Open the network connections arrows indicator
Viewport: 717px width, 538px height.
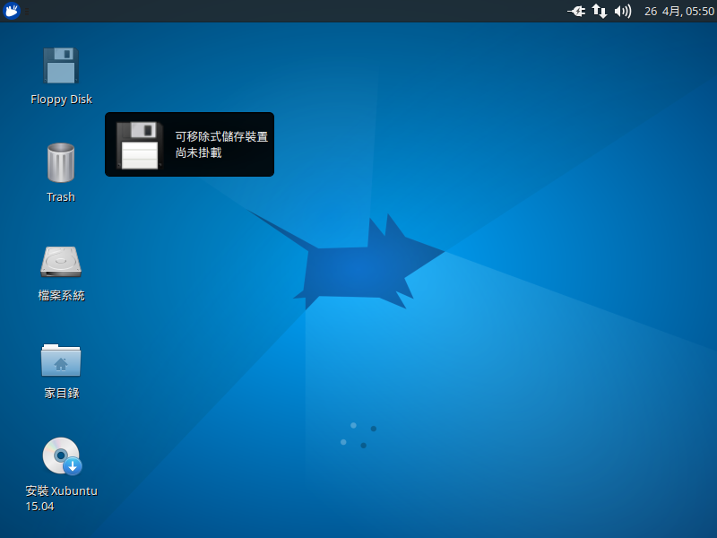point(600,11)
